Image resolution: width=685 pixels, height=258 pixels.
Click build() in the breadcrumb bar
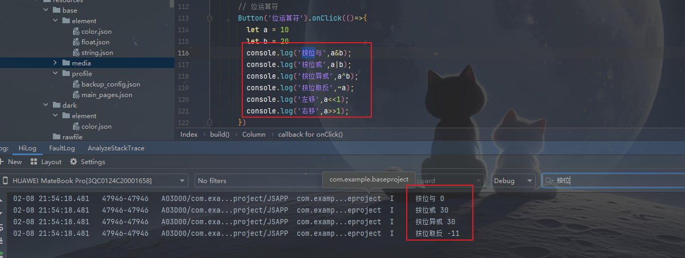[x=220, y=134]
